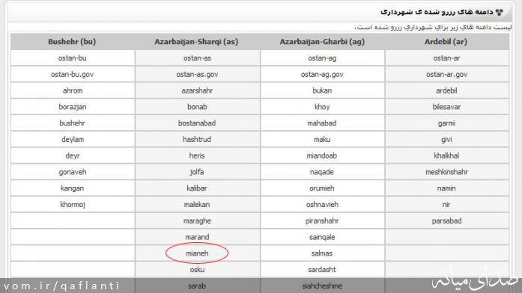Click khoy in the Azarbaijan-Gharbi column
The width and height of the screenshot is (522, 293).
[322, 107]
